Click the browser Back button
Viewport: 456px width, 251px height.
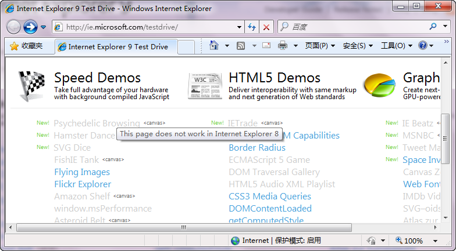[x=13, y=27]
